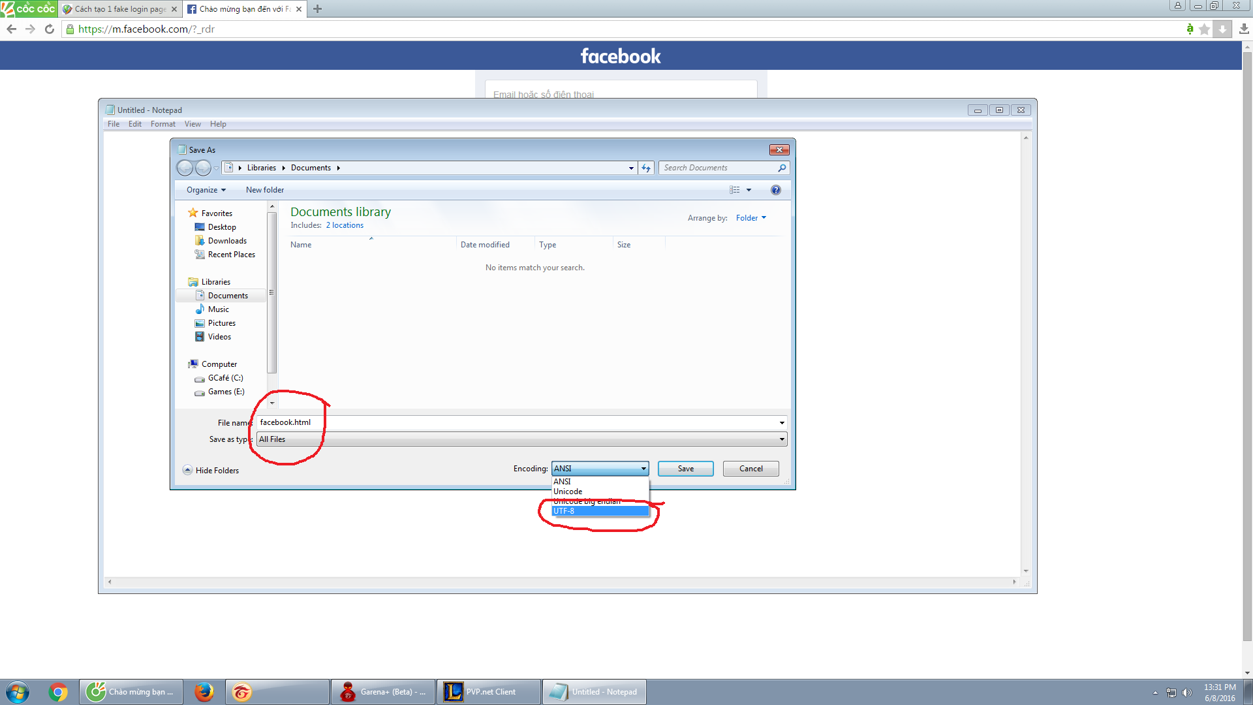Open the '2 locations' link
This screenshot has height=705, width=1253.
click(345, 225)
